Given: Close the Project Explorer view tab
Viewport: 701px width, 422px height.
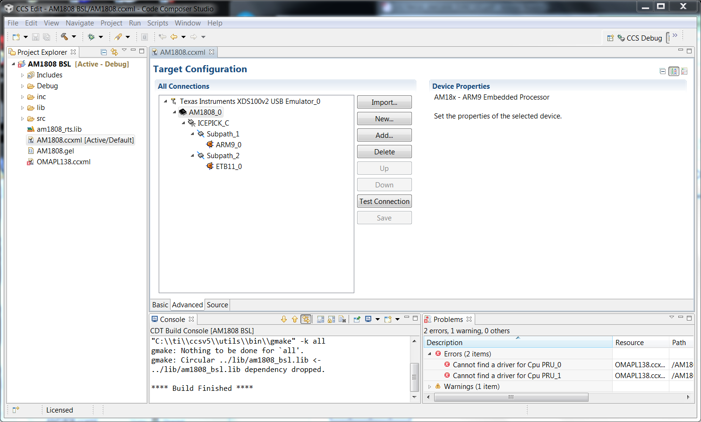Looking at the screenshot, I should coord(73,52).
